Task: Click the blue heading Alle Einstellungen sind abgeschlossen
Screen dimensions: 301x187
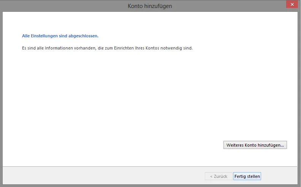Action: click(60, 36)
